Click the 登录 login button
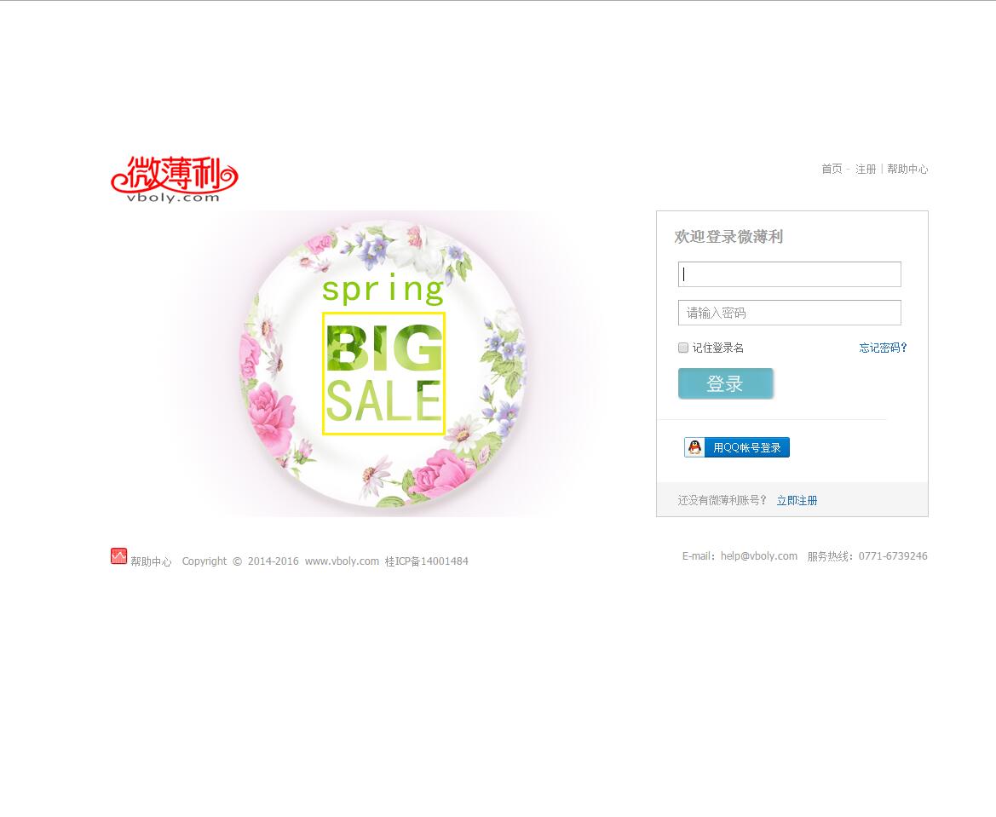 tap(725, 383)
